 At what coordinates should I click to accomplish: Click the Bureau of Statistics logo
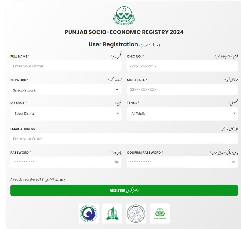[159, 213]
